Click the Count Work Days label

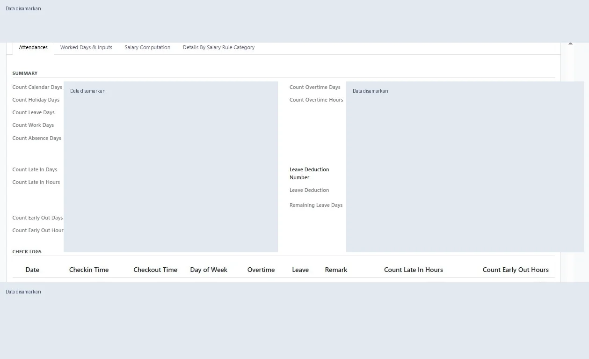pos(33,125)
